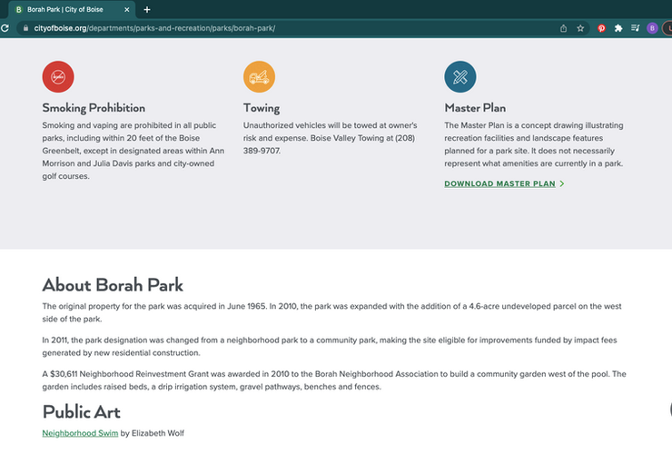Image resolution: width=672 pixels, height=454 pixels.
Task: Open the media controls icon in toolbar
Action: coord(636,28)
